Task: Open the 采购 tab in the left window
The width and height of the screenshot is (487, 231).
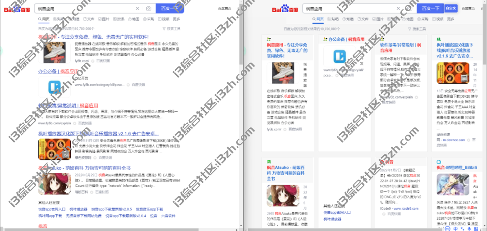Action: pyautogui.click(x=149, y=19)
